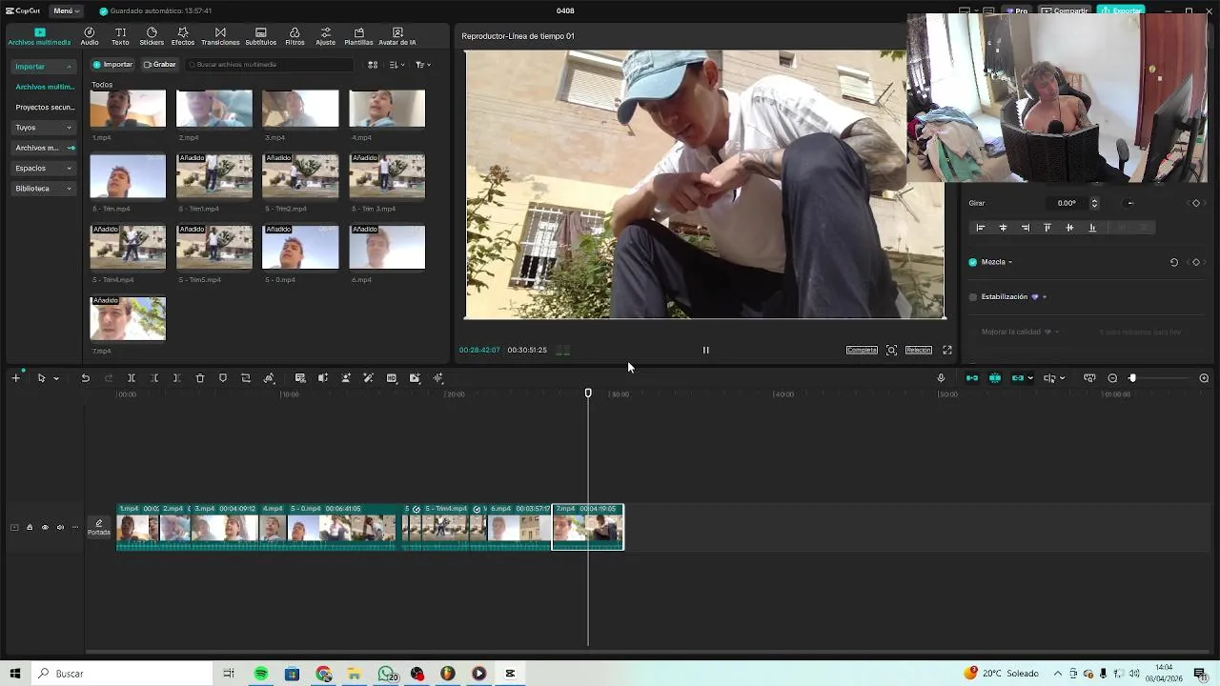Open the Plantillas panel
Screen dimensions: 1220x686
point(358,36)
